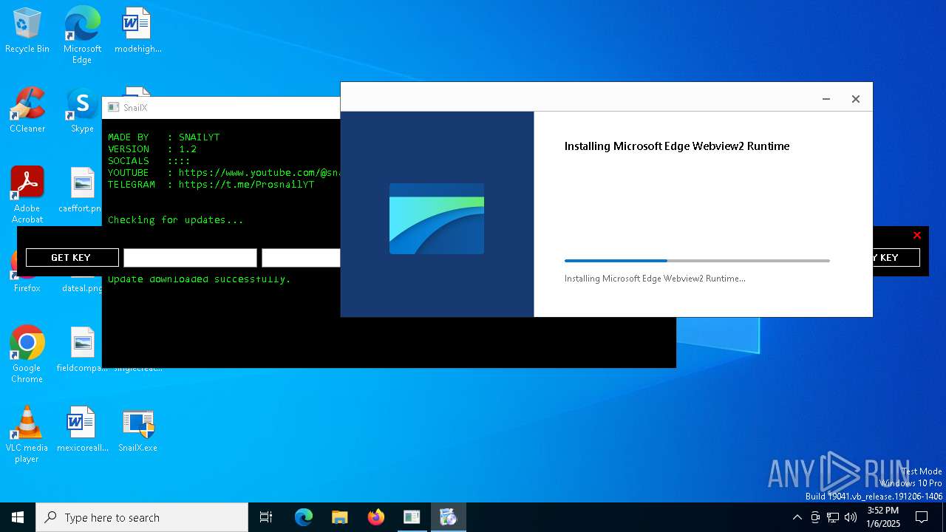
Task: Open the network tray icon
Action: (x=833, y=517)
